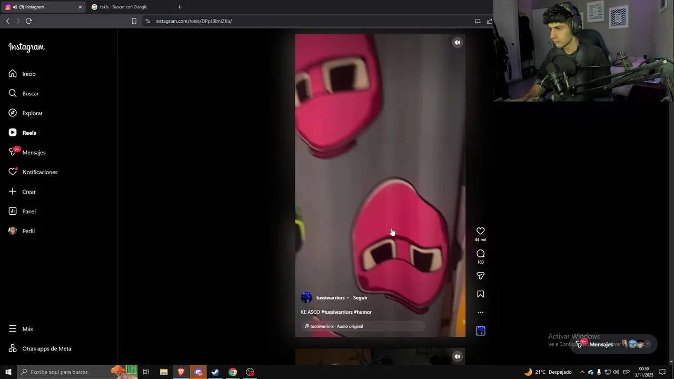Click the instagram.com address bar URL
The height and width of the screenshot is (379, 674).
194,21
